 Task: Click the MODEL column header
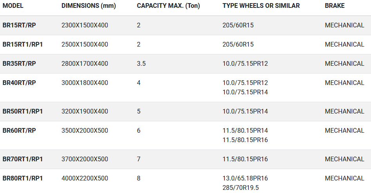pos(13,6)
